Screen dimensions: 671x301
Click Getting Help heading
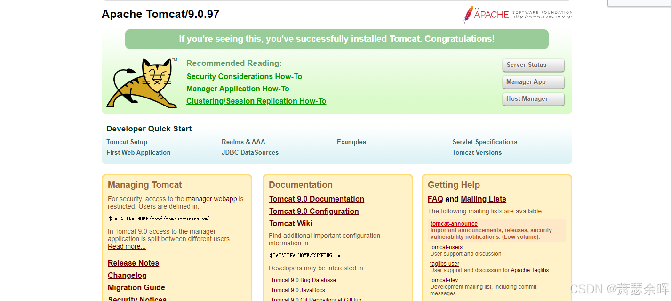[454, 185]
